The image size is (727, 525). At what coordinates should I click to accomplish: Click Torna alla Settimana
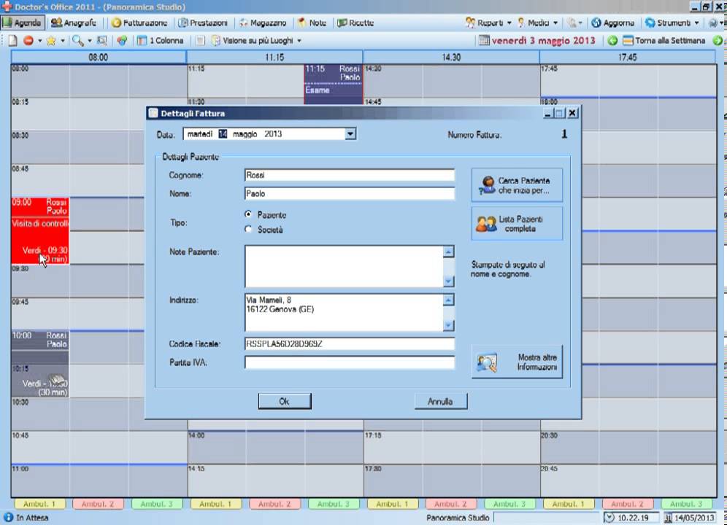(664, 41)
